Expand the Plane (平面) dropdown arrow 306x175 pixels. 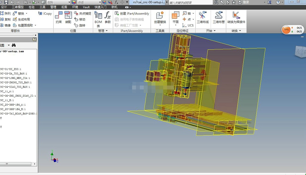175,25
